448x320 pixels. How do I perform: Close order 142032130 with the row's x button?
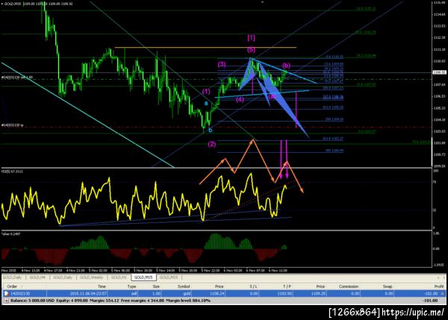[x=443, y=293]
